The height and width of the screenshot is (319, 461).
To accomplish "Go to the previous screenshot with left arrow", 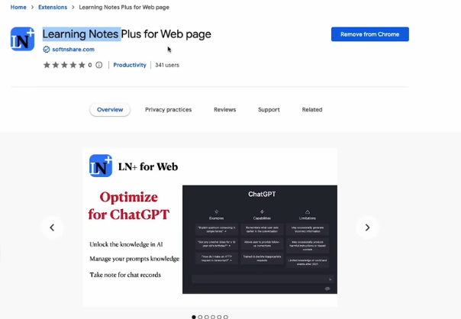I will point(52,227).
